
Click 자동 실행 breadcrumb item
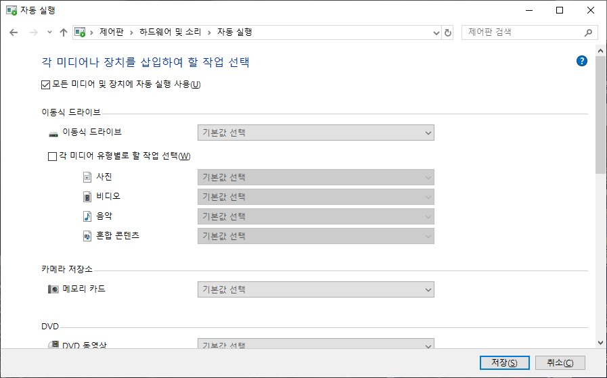[x=235, y=32]
